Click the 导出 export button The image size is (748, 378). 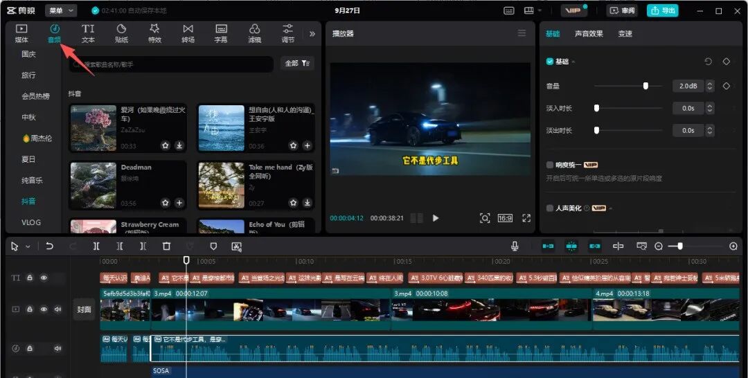coord(662,11)
